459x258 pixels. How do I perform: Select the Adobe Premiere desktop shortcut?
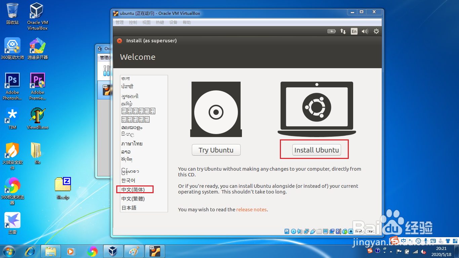[x=37, y=86]
